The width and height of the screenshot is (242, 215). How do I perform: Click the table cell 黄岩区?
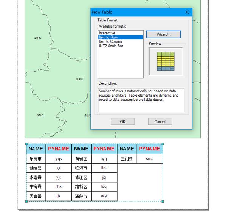tap(81, 159)
